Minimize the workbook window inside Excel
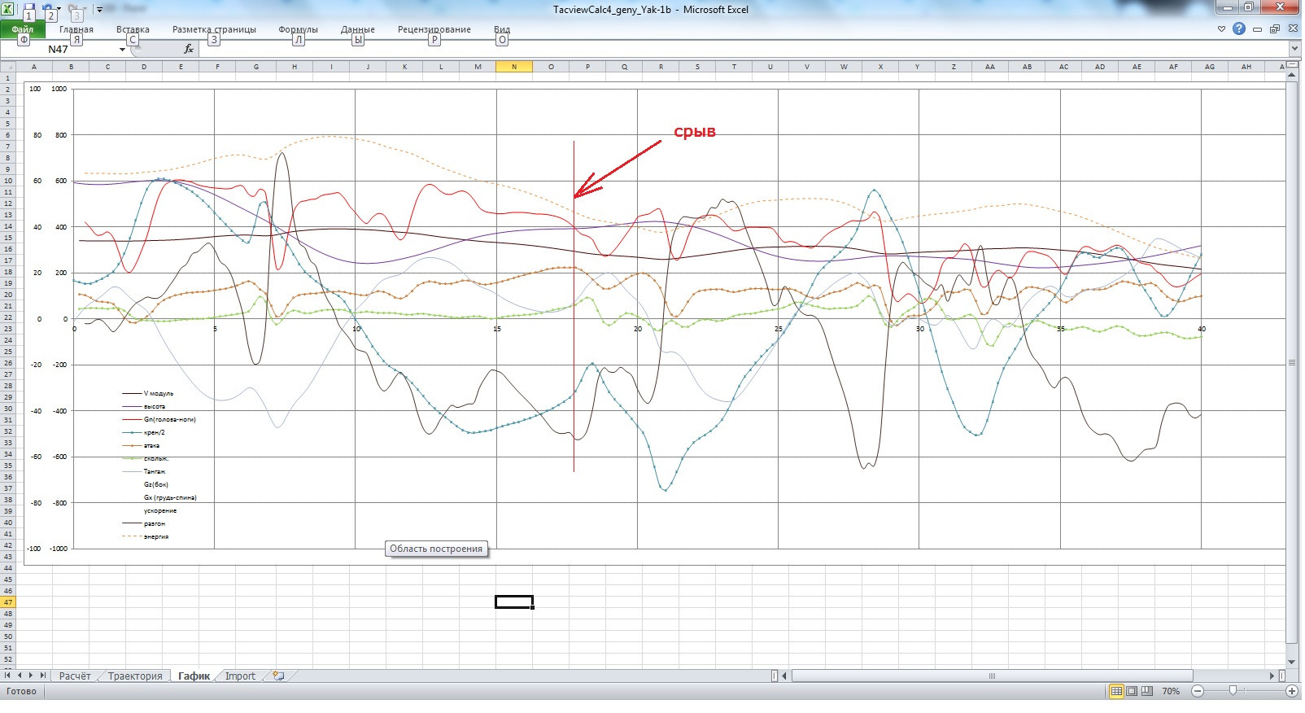This screenshot has height=713, width=1305. click(1258, 29)
